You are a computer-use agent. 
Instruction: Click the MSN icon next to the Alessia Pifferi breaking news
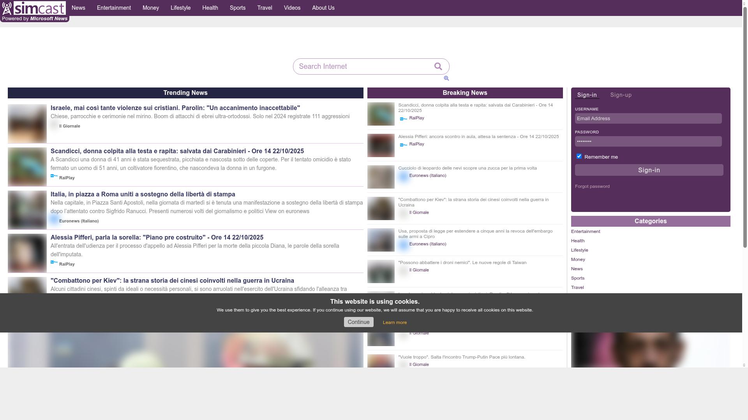(403, 144)
